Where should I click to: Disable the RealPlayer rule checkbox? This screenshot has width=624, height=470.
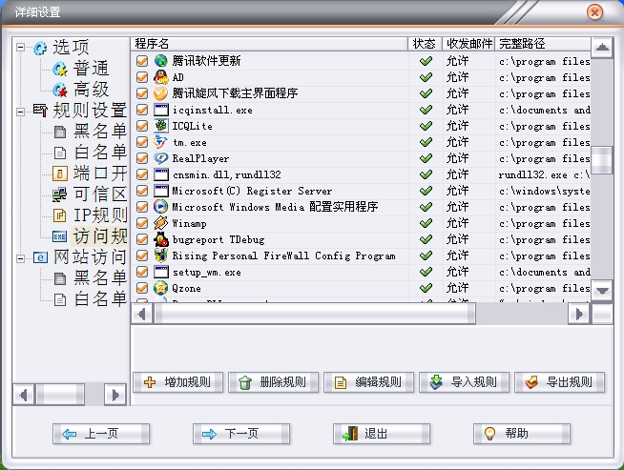coord(142,158)
